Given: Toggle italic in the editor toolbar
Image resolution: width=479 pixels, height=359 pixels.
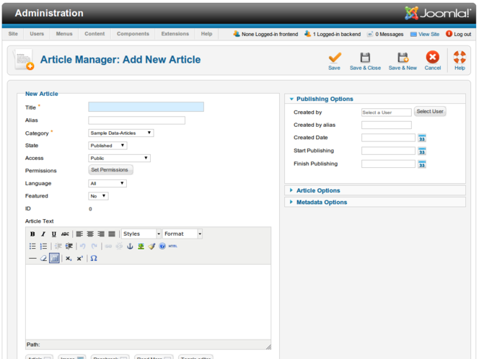Looking at the screenshot, I should [x=43, y=234].
